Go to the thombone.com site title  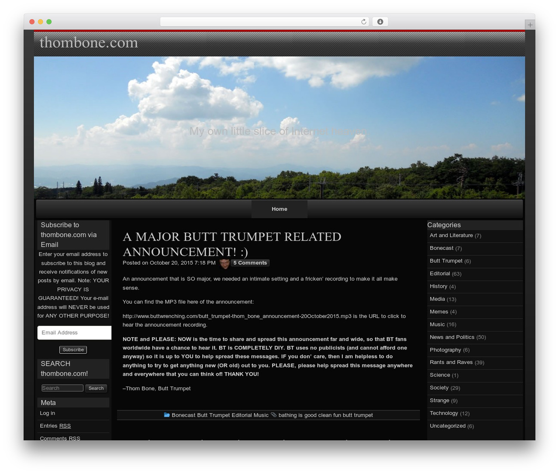point(89,42)
